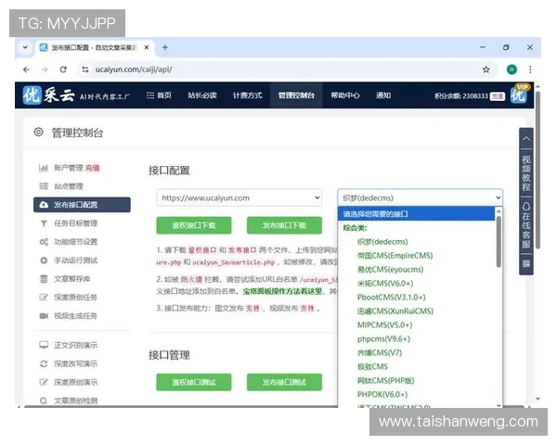Click the browser forward arrow

pos(45,70)
